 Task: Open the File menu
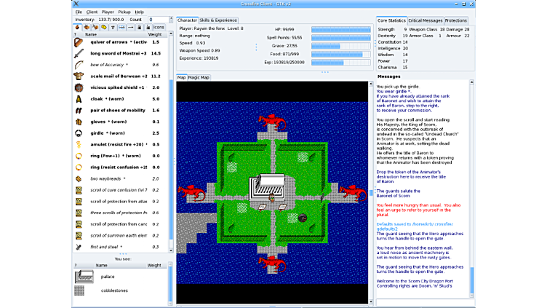tap(79, 12)
